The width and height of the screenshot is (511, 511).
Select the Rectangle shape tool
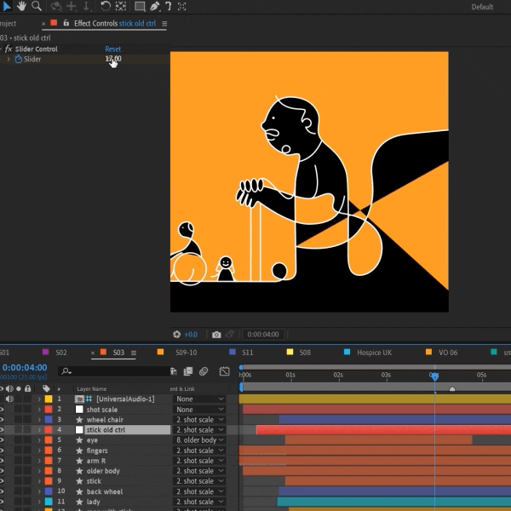point(140,7)
